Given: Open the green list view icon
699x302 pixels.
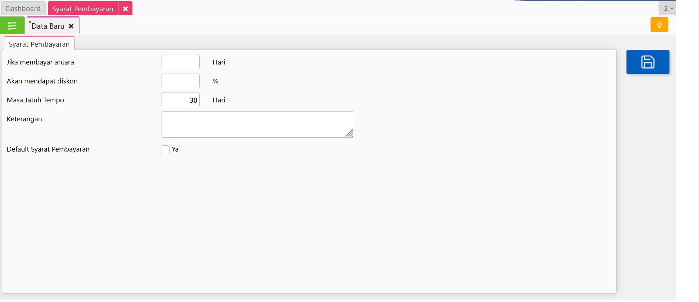Looking at the screenshot, I should point(12,26).
